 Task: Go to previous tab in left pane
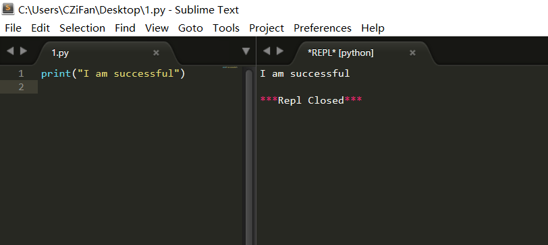click(10, 51)
